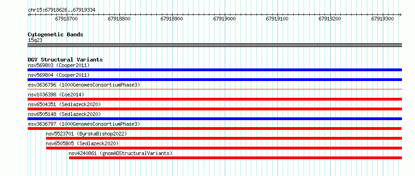This screenshot has width=415, height=176.
Task: Click the right arrow of the ruler
Action: (x=400, y=15)
